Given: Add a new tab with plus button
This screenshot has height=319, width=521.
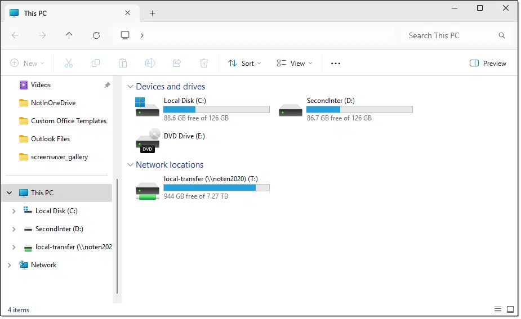Looking at the screenshot, I should click(x=152, y=14).
